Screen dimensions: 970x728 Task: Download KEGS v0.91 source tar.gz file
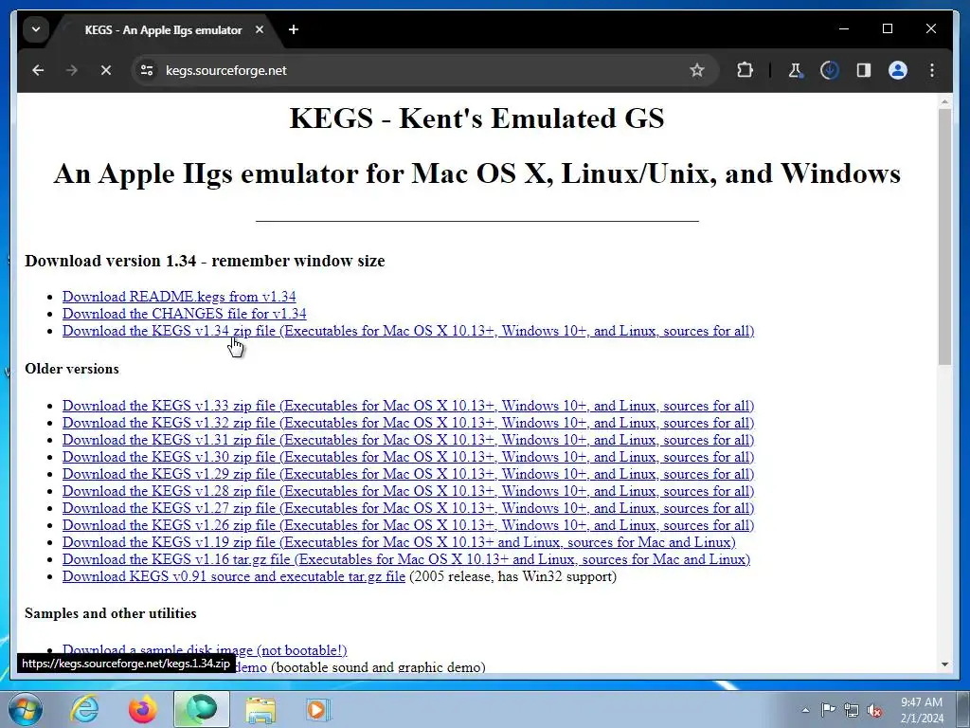(233, 576)
